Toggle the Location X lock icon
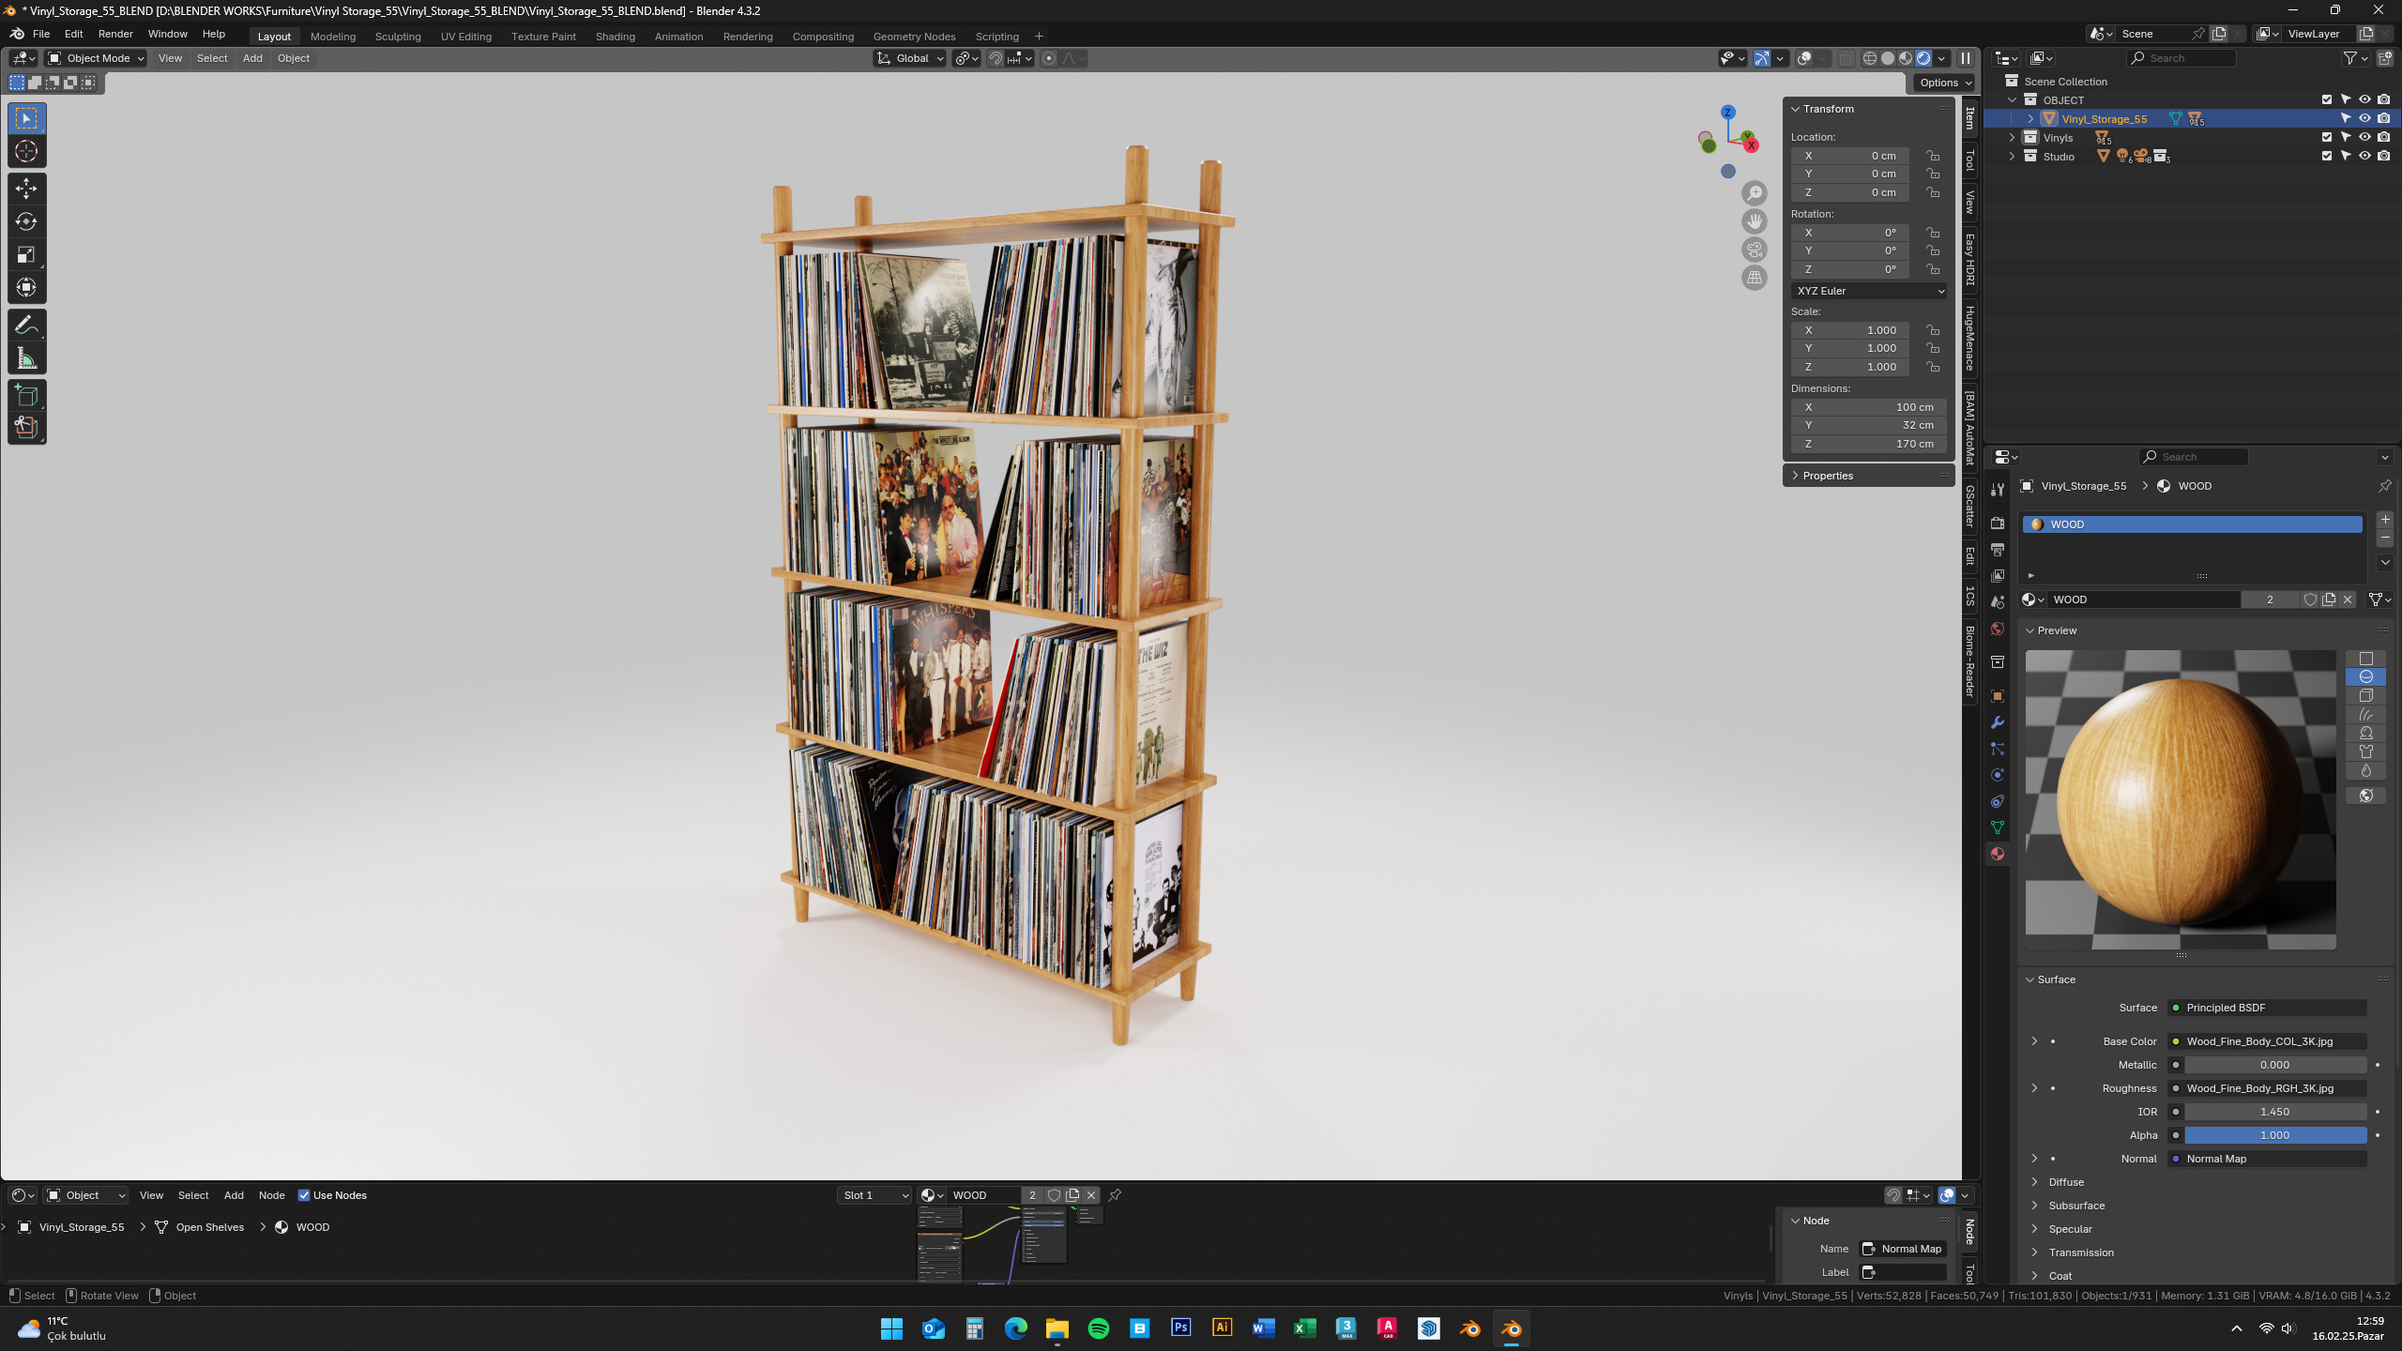 pyautogui.click(x=1933, y=156)
